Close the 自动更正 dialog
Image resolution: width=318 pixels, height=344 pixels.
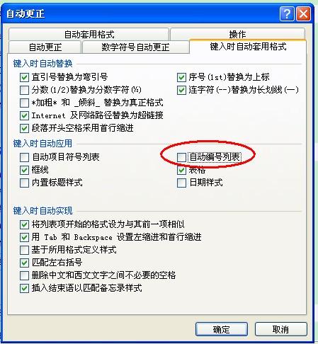(303, 13)
